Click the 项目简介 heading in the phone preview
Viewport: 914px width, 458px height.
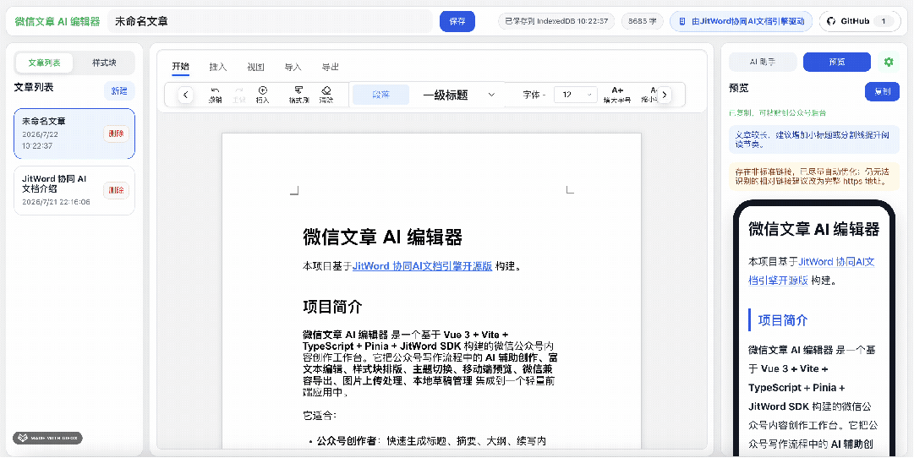pos(783,320)
